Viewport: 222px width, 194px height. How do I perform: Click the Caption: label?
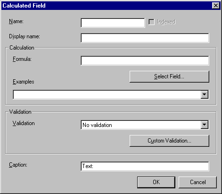click(18, 165)
